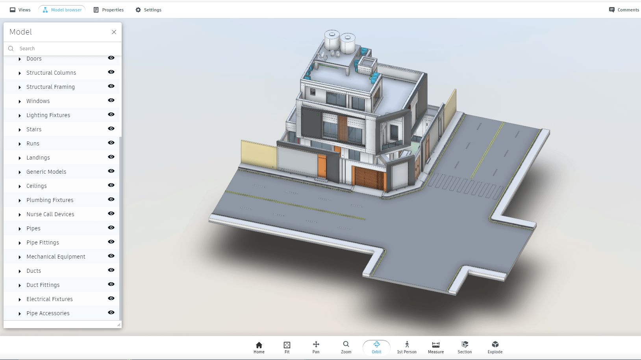Toggle visibility of Stairs
Image resolution: width=641 pixels, height=360 pixels.
(x=111, y=129)
